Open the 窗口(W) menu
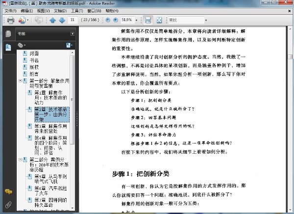Viewport: 294px width, 214px height. point(94,11)
